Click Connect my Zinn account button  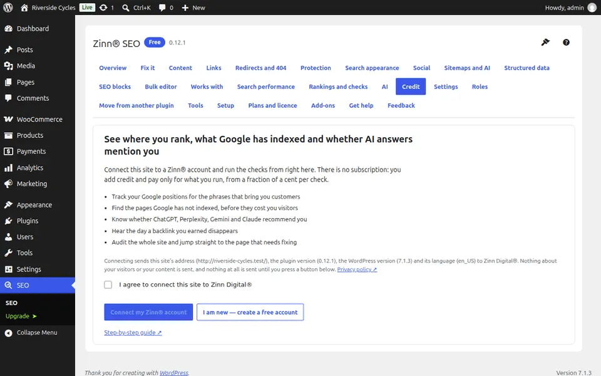click(x=148, y=312)
